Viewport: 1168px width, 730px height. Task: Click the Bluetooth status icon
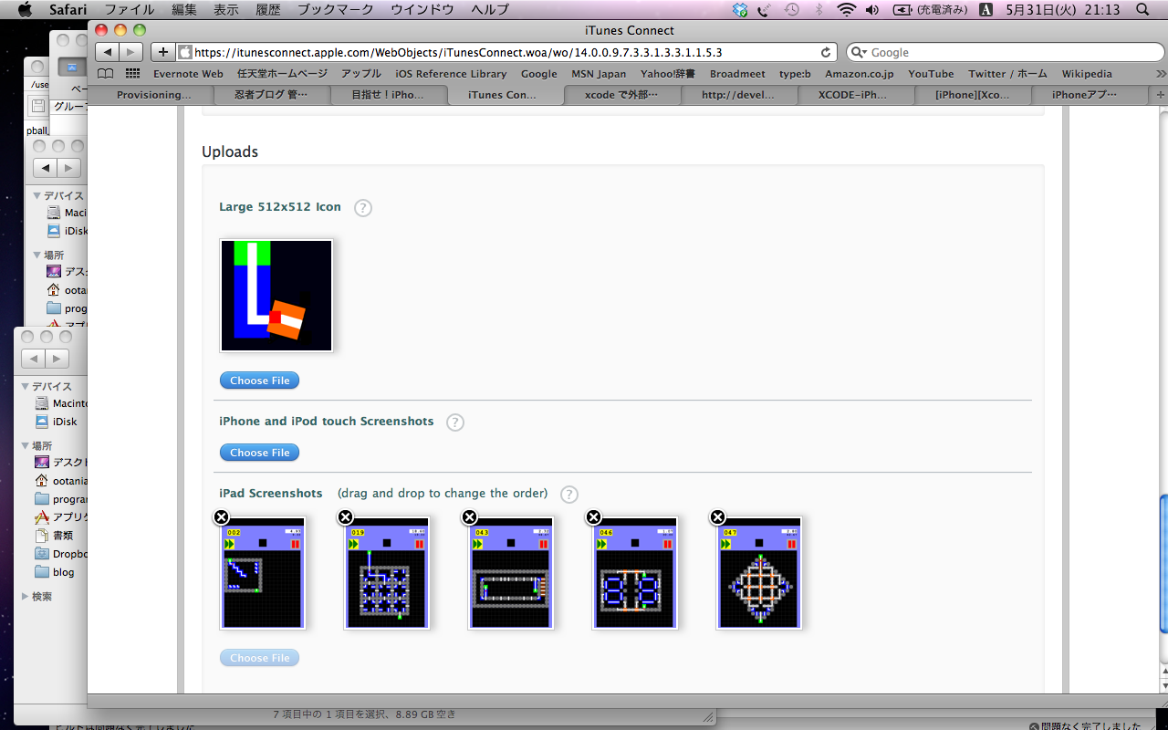click(819, 10)
